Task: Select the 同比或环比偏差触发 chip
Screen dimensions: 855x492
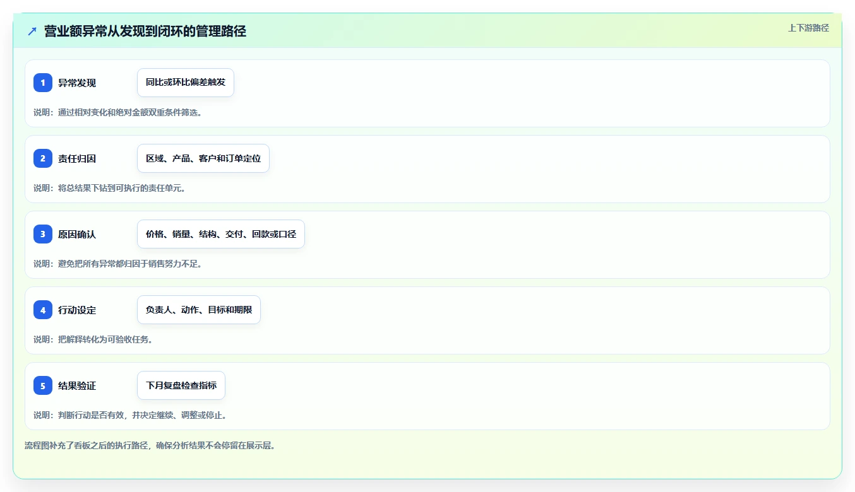Action: [186, 83]
